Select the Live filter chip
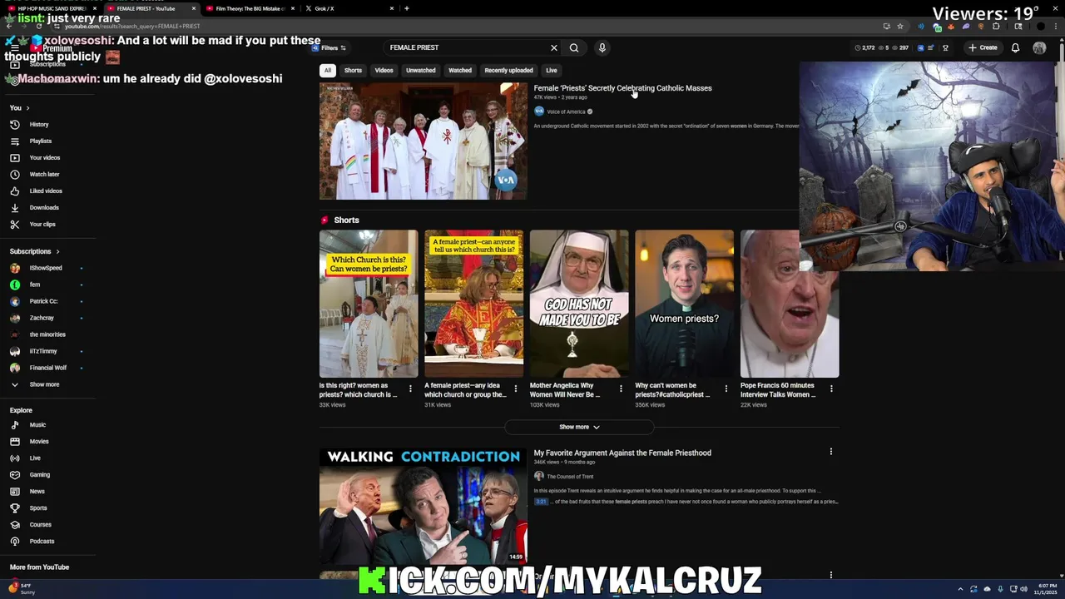 [551, 71]
